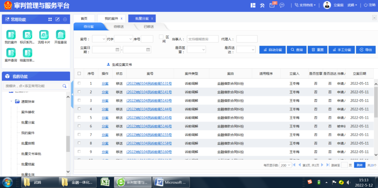
Task: Click the layout icon in top header
Action: click(253, 5)
